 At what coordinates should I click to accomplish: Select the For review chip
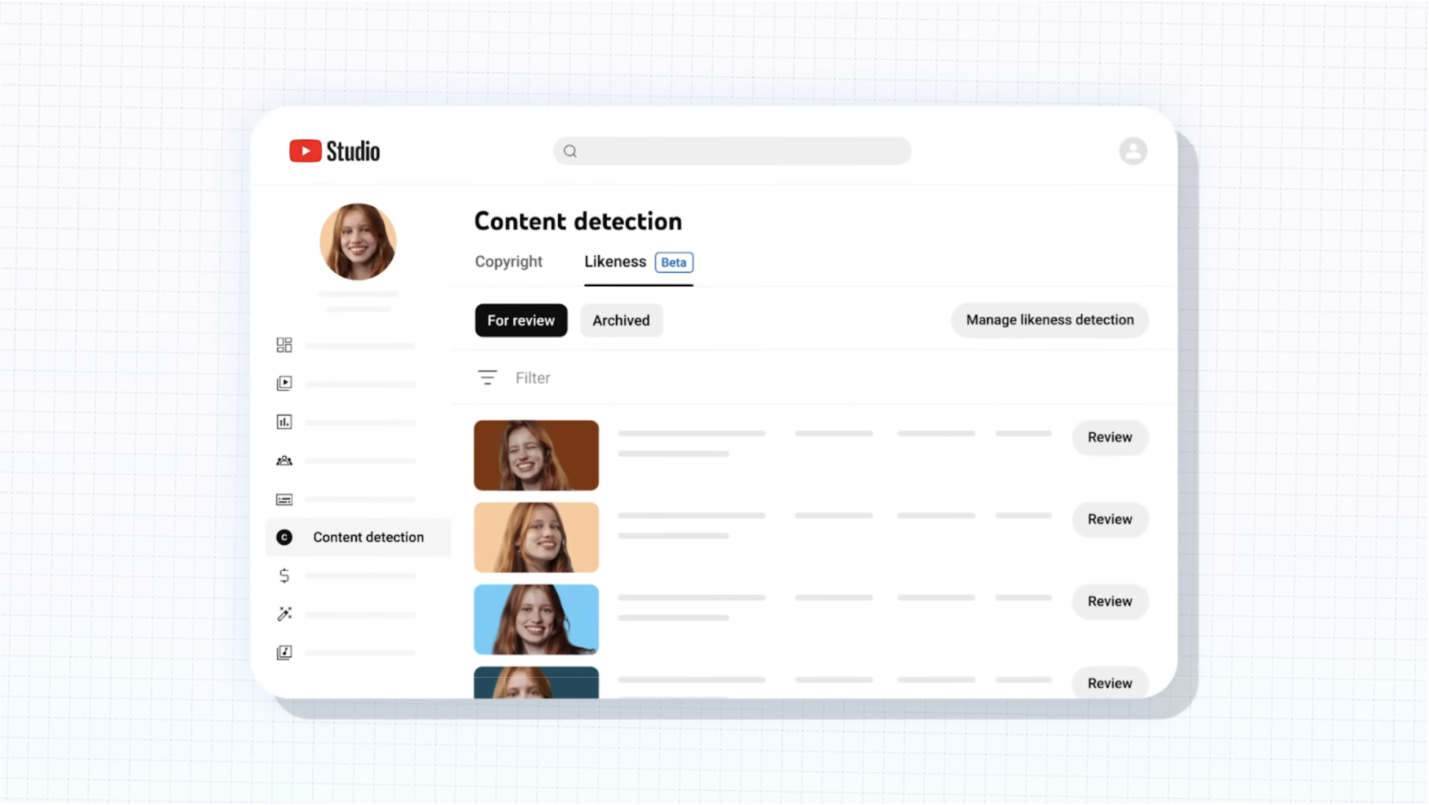[521, 321]
